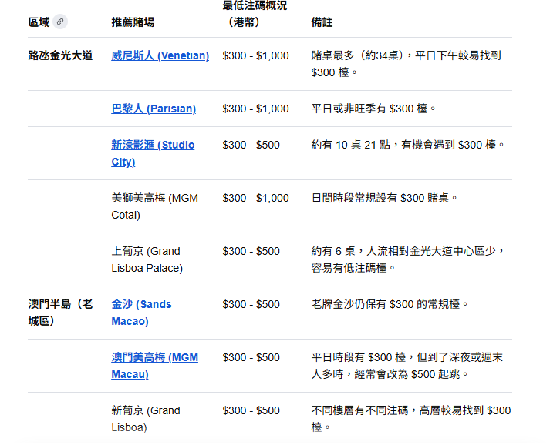This screenshot has width=550, height=445.
Task: Select the 路氹金光大道 region cell
Action: 60,55
